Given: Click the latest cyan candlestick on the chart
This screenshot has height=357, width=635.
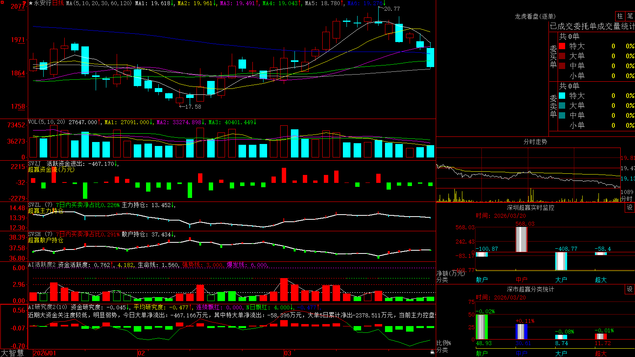Looking at the screenshot, I should 430,58.
